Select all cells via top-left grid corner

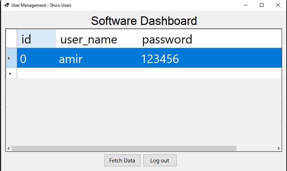pyautogui.click(x=11, y=39)
